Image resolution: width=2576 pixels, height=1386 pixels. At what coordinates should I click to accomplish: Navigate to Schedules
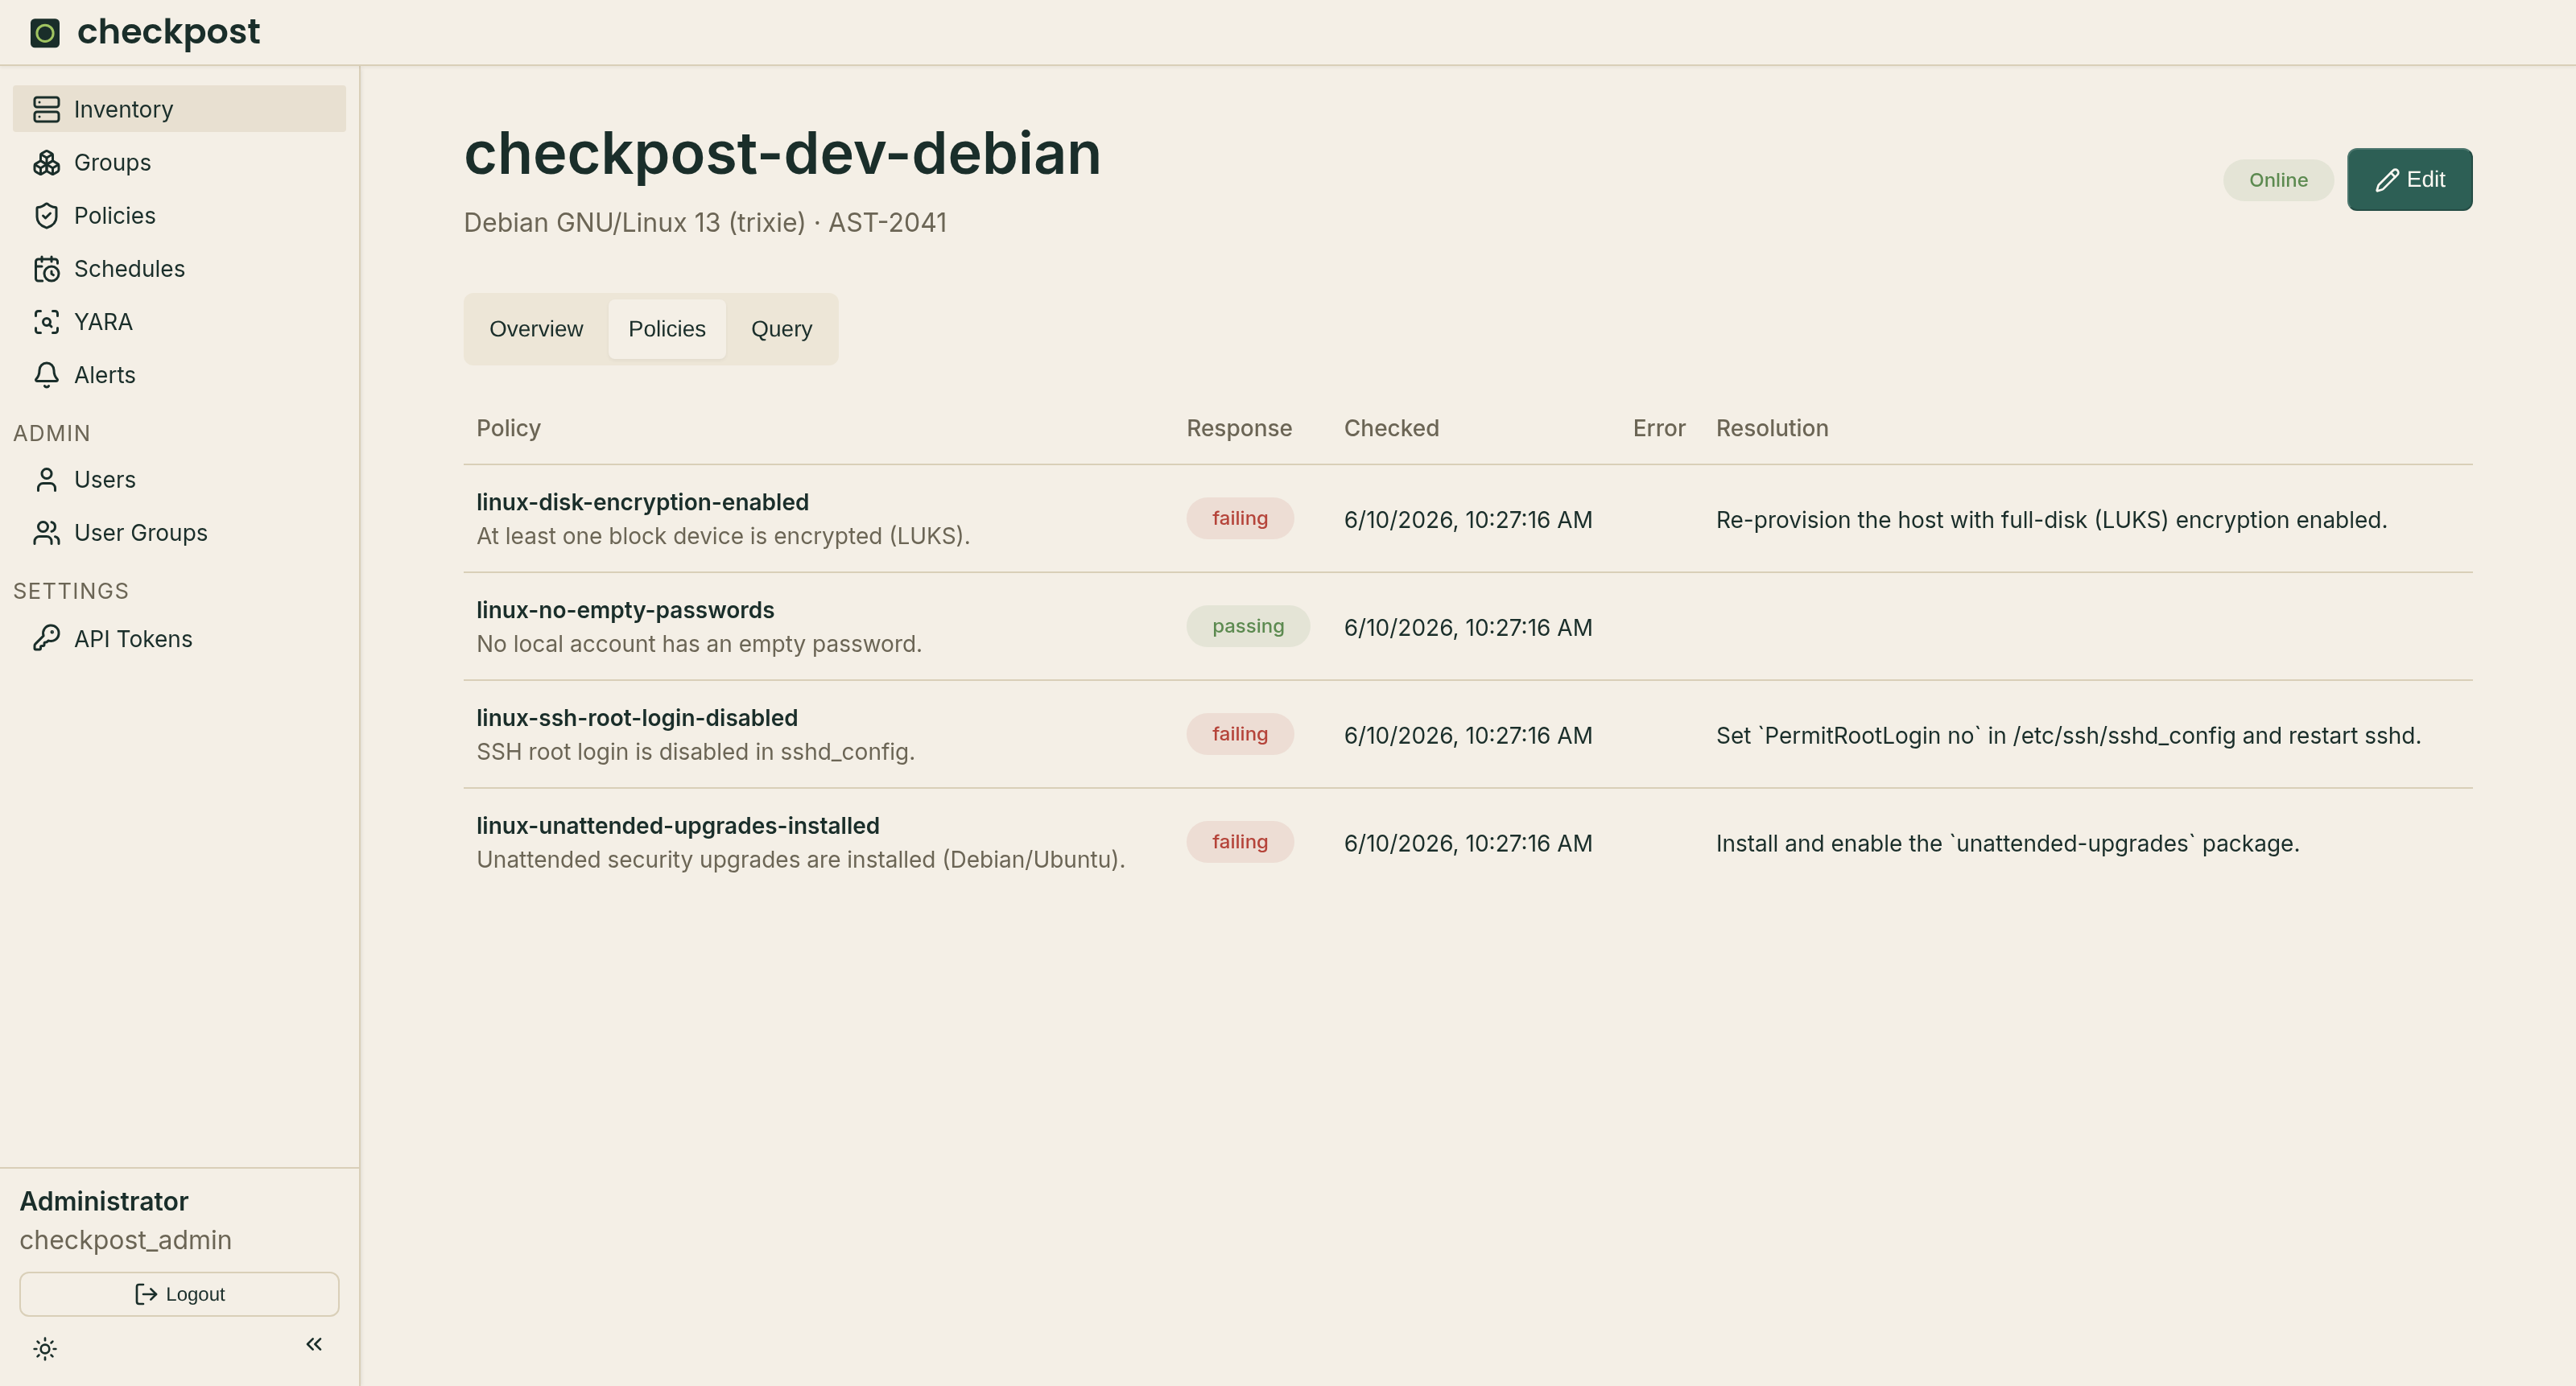(179, 268)
